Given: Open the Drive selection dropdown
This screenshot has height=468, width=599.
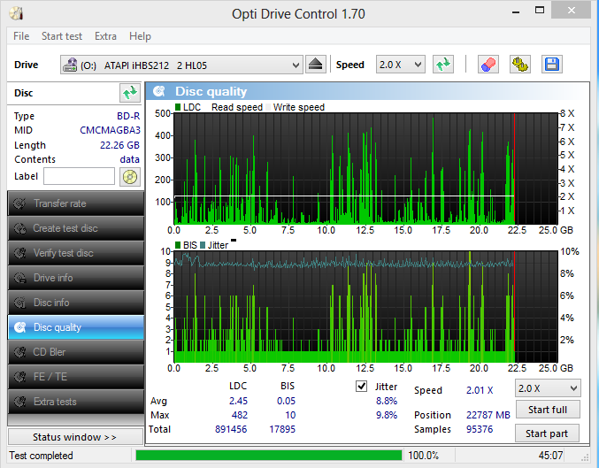Looking at the screenshot, I should point(181,65).
